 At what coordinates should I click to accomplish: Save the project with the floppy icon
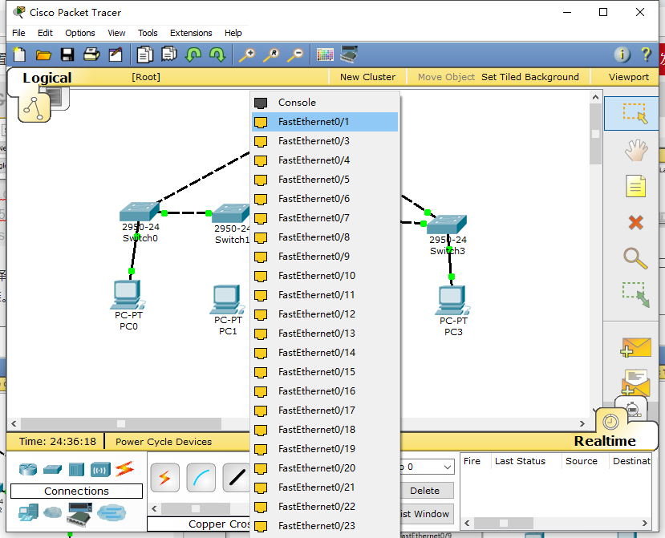67,55
